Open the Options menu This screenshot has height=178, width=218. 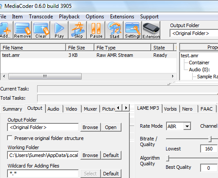click(x=95, y=17)
